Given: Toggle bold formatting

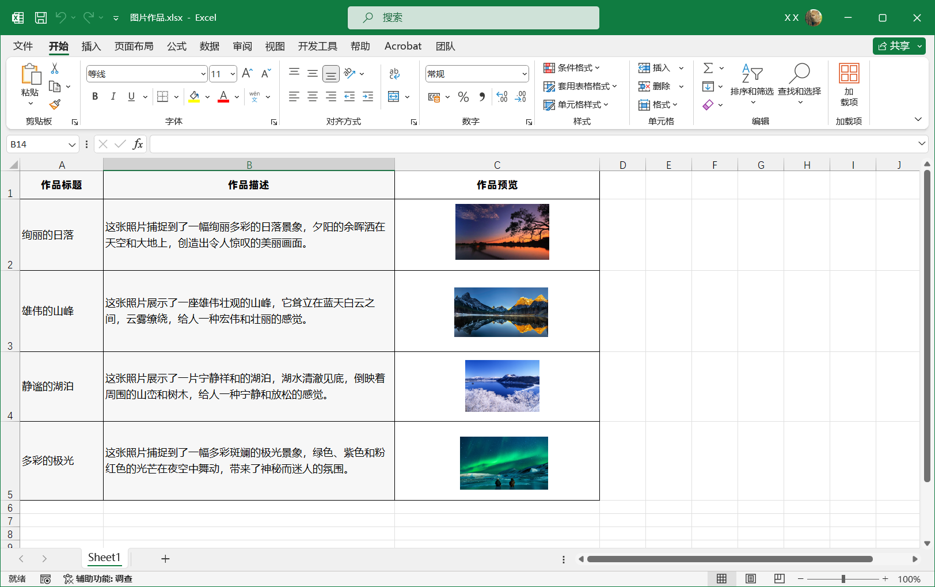Looking at the screenshot, I should point(95,97).
